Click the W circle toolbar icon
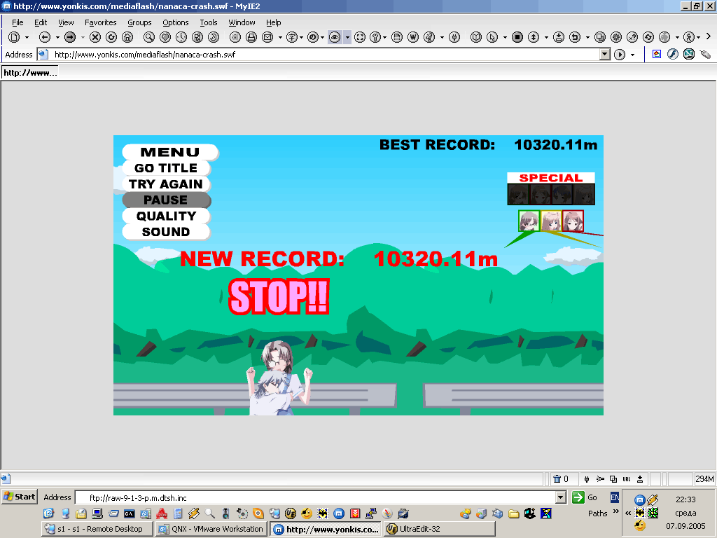The width and height of the screenshot is (717, 538). tap(413, 37)
